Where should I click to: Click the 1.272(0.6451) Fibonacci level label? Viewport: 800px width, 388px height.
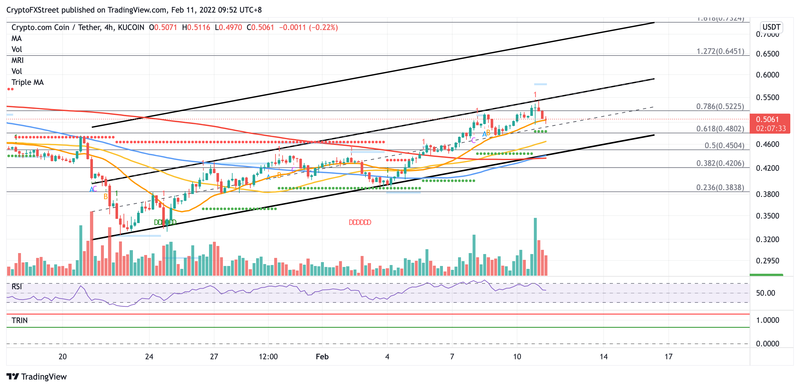point(720,51)
